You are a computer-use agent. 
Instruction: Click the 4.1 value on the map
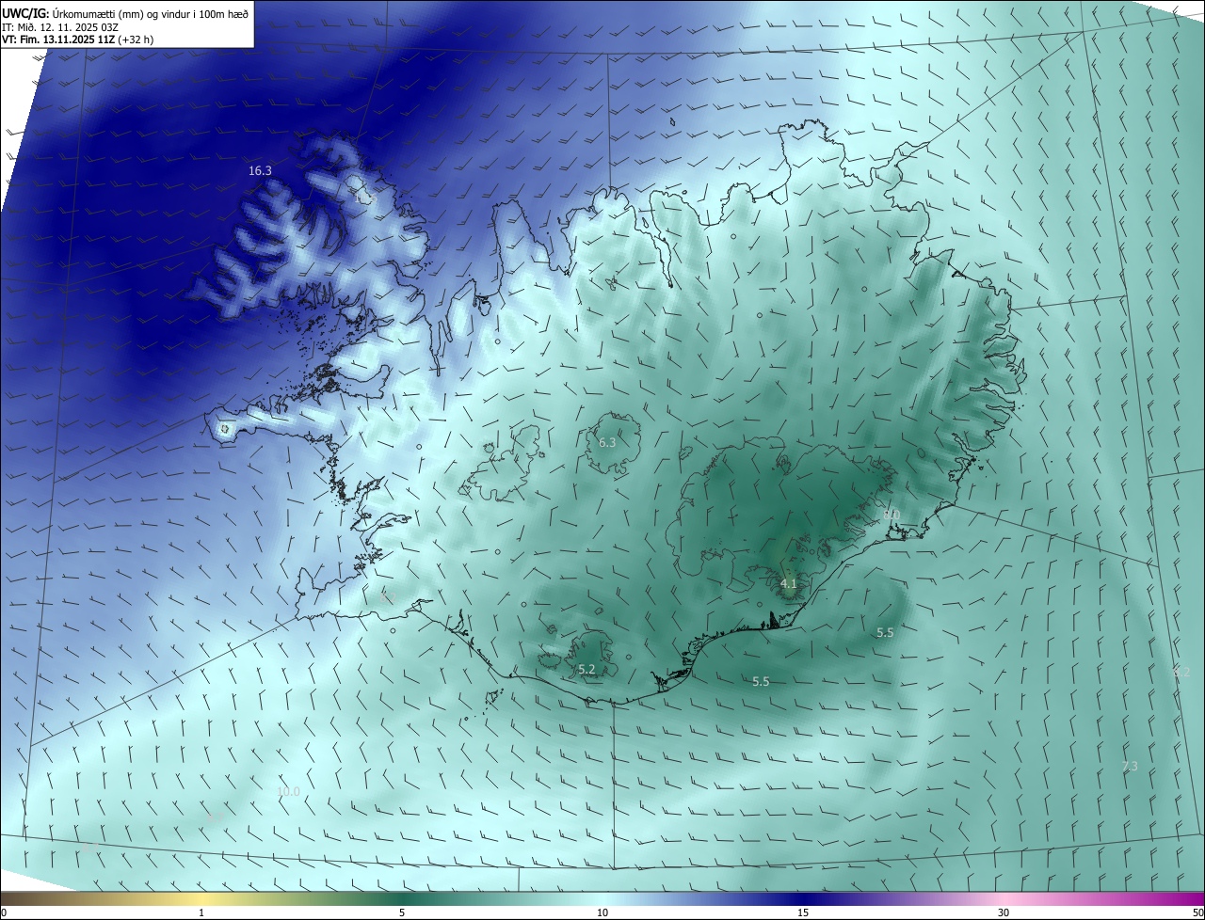[789, 584]
